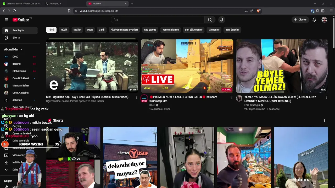Open the Enis Kirazoglu channel name link
The width and height of the screenshot is (335, 188).
252,105
